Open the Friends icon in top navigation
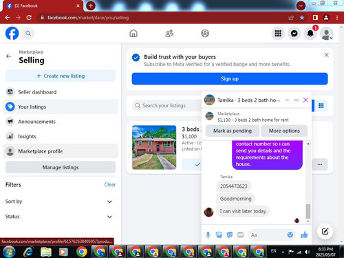 (169, 34)
